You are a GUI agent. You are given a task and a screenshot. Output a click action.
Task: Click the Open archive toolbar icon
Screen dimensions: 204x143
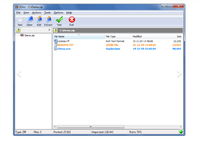[29, 20]
